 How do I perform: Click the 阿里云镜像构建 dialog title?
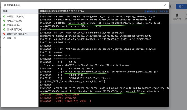[x=12, y=5]
